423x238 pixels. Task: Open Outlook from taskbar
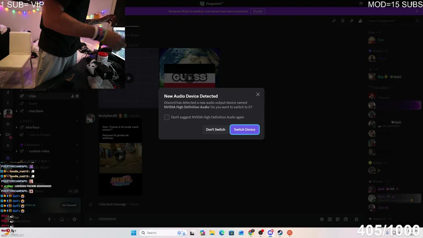point(241,233)
